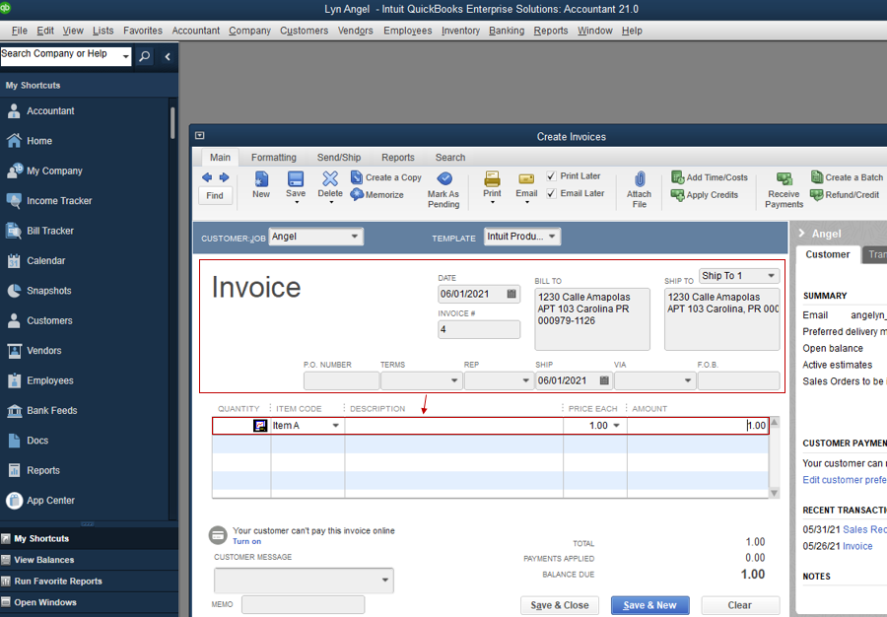Image resolution: width=887 pixels, height=617 pixels.
Task: Open the Via dropdown
Action: click(687, 380)
